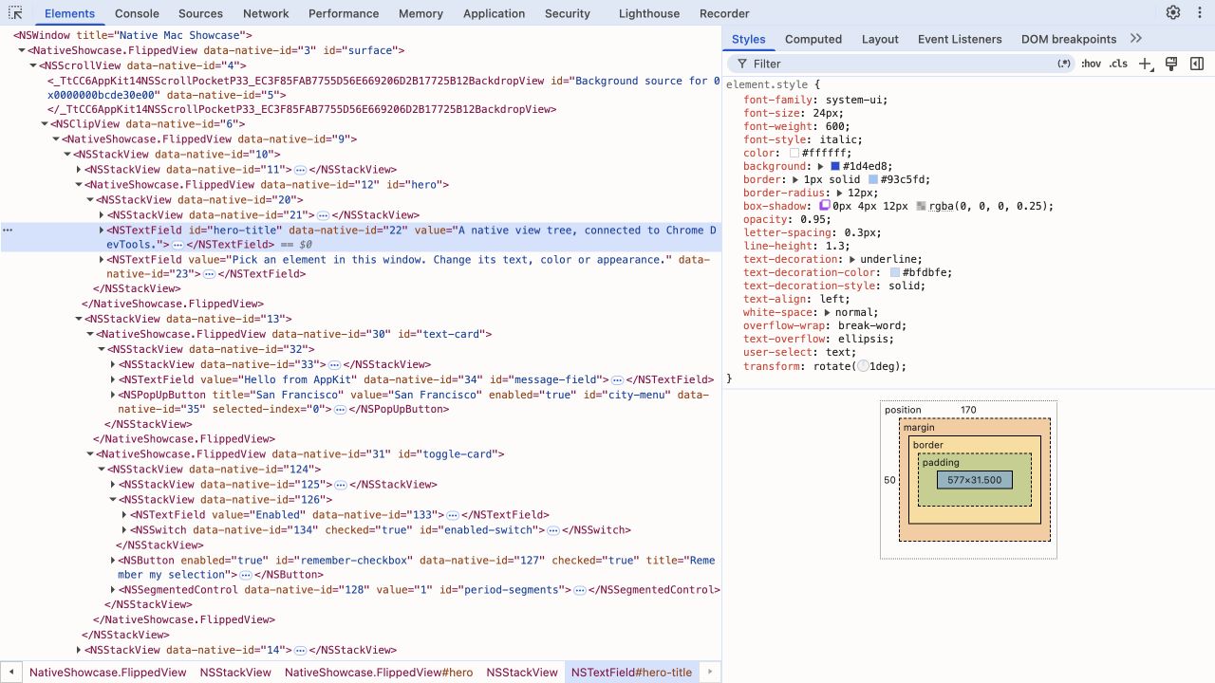Toggle the :hov element state panel
The height and width of the screenshot is (683, 1215).
pos(1091,64)
